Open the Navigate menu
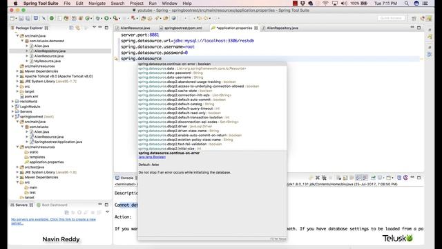 [x=97, y=3]
